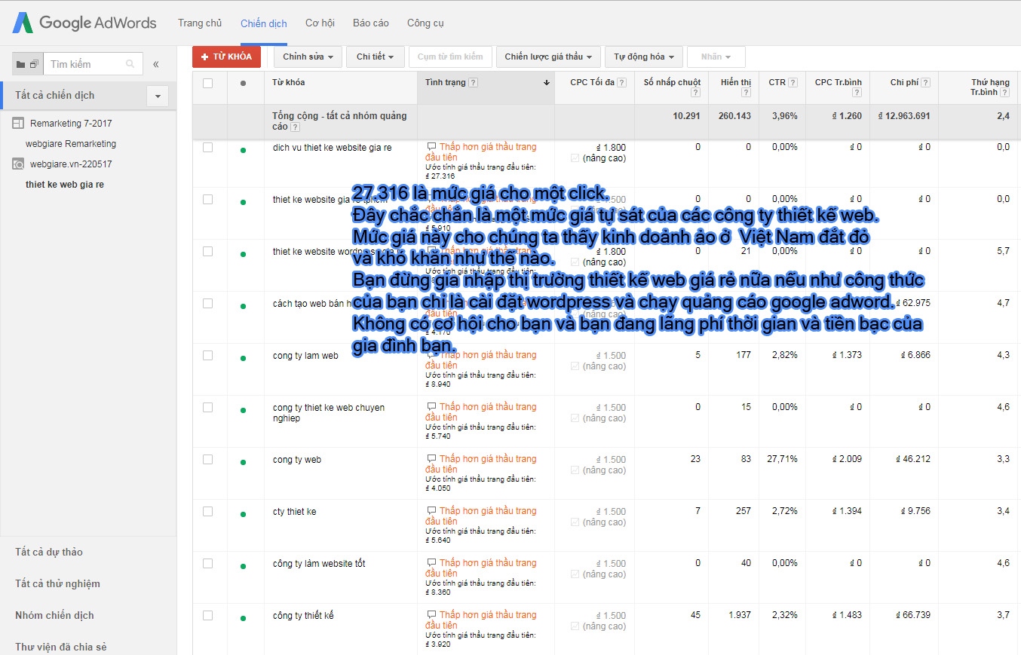Click the folder view icon beside search

[x=20, y=65]
